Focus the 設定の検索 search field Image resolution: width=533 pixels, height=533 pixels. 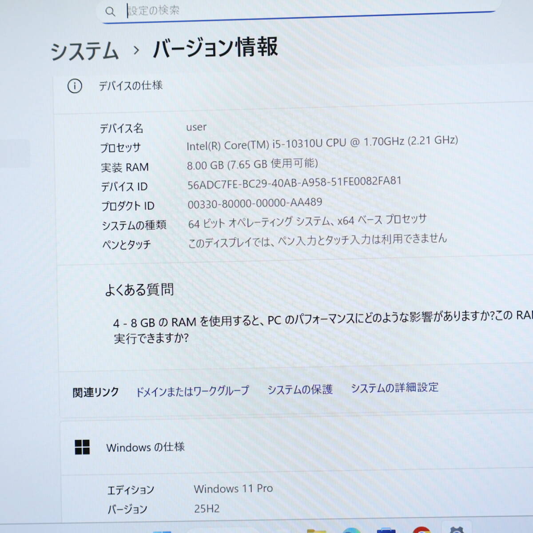point(298,11)
